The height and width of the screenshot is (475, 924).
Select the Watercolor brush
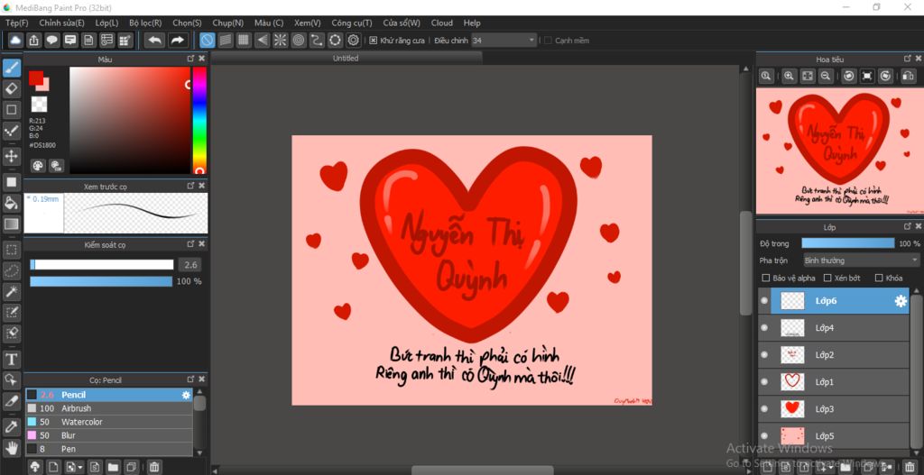click(x=109, y=422)
